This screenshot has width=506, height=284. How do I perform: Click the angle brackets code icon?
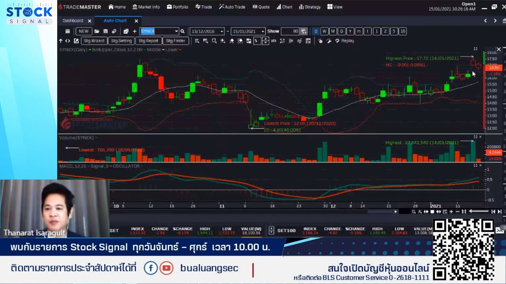pos(68,41)
